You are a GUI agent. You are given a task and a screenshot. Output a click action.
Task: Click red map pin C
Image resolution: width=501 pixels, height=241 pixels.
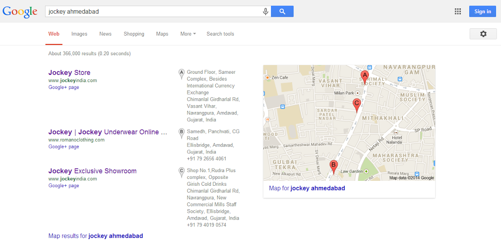(x=357, y=104)
